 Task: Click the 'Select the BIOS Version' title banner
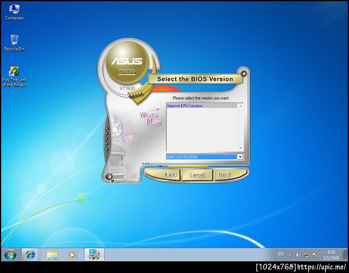click(x=195, y=79)
